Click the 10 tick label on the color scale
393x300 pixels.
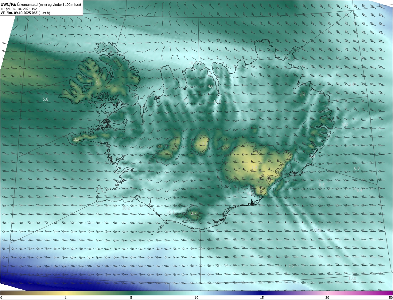pos(196,298)
